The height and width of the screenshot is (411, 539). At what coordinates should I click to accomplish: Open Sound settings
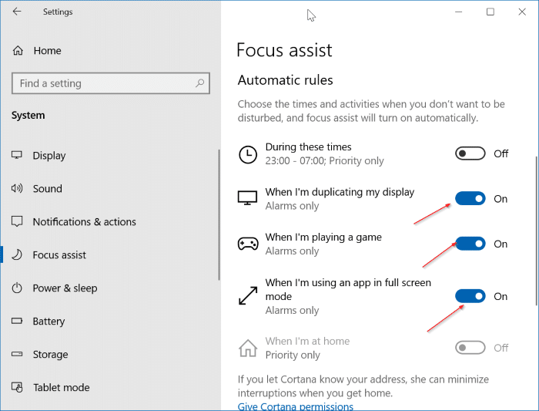pyautogui.click(x=48, y=189)
